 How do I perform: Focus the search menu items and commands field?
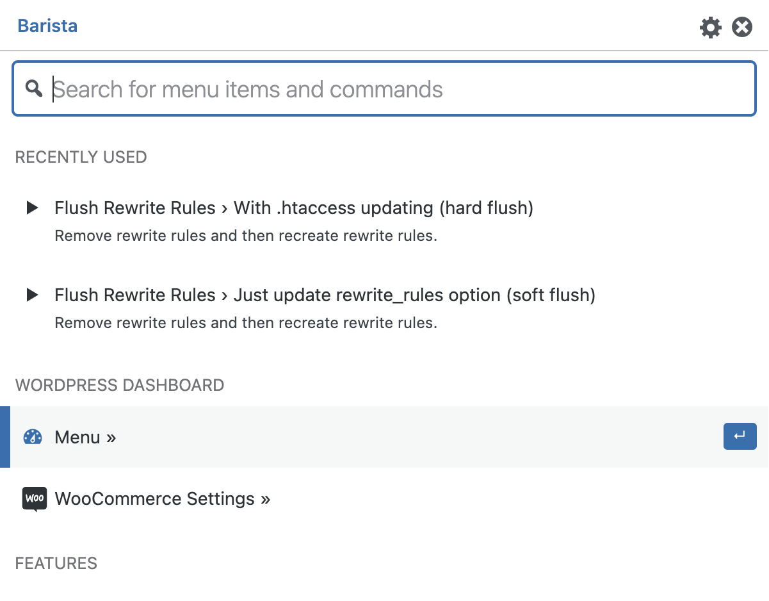[x=397, y=89]
